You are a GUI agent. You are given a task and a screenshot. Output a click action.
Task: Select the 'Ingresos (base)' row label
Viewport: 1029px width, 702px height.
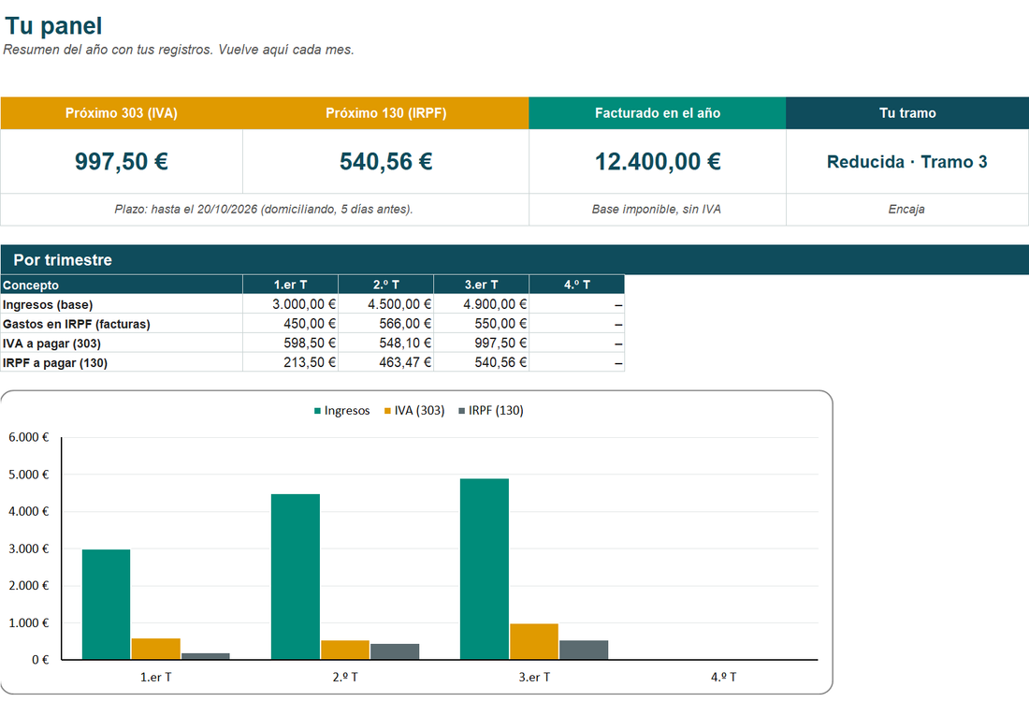[48, 305]
